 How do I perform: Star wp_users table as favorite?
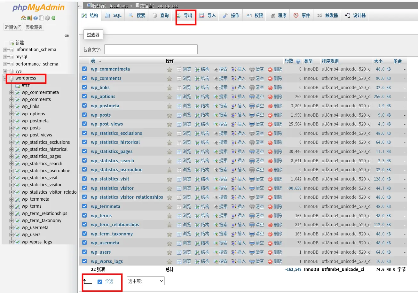[x=170, y=252]
